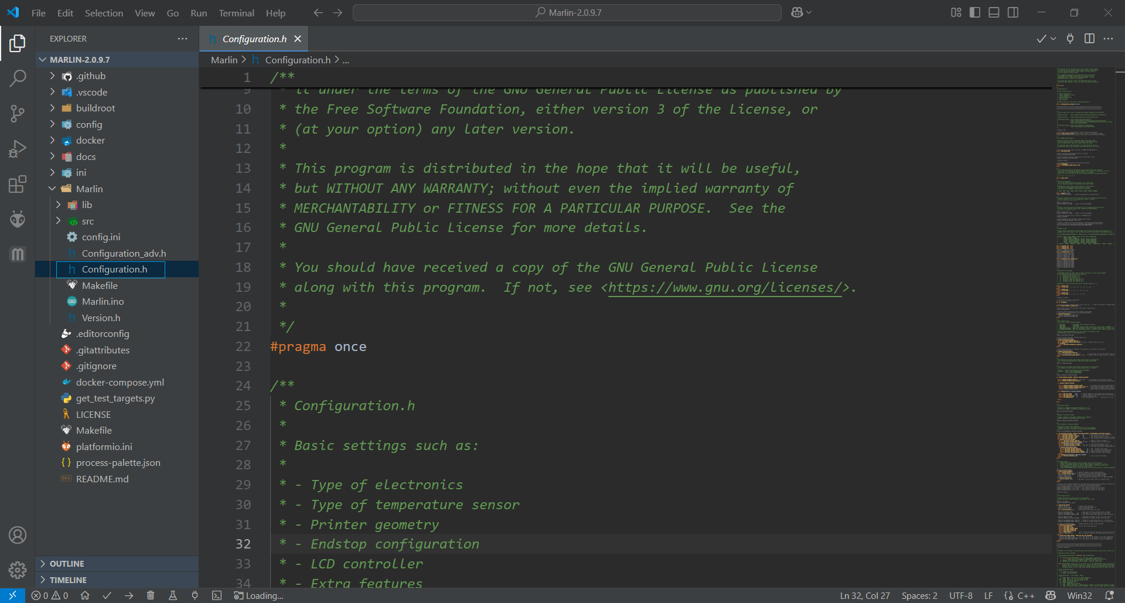Open the Source Control view
Screen dimensions: 1125x603
click(x=18, y=114)
